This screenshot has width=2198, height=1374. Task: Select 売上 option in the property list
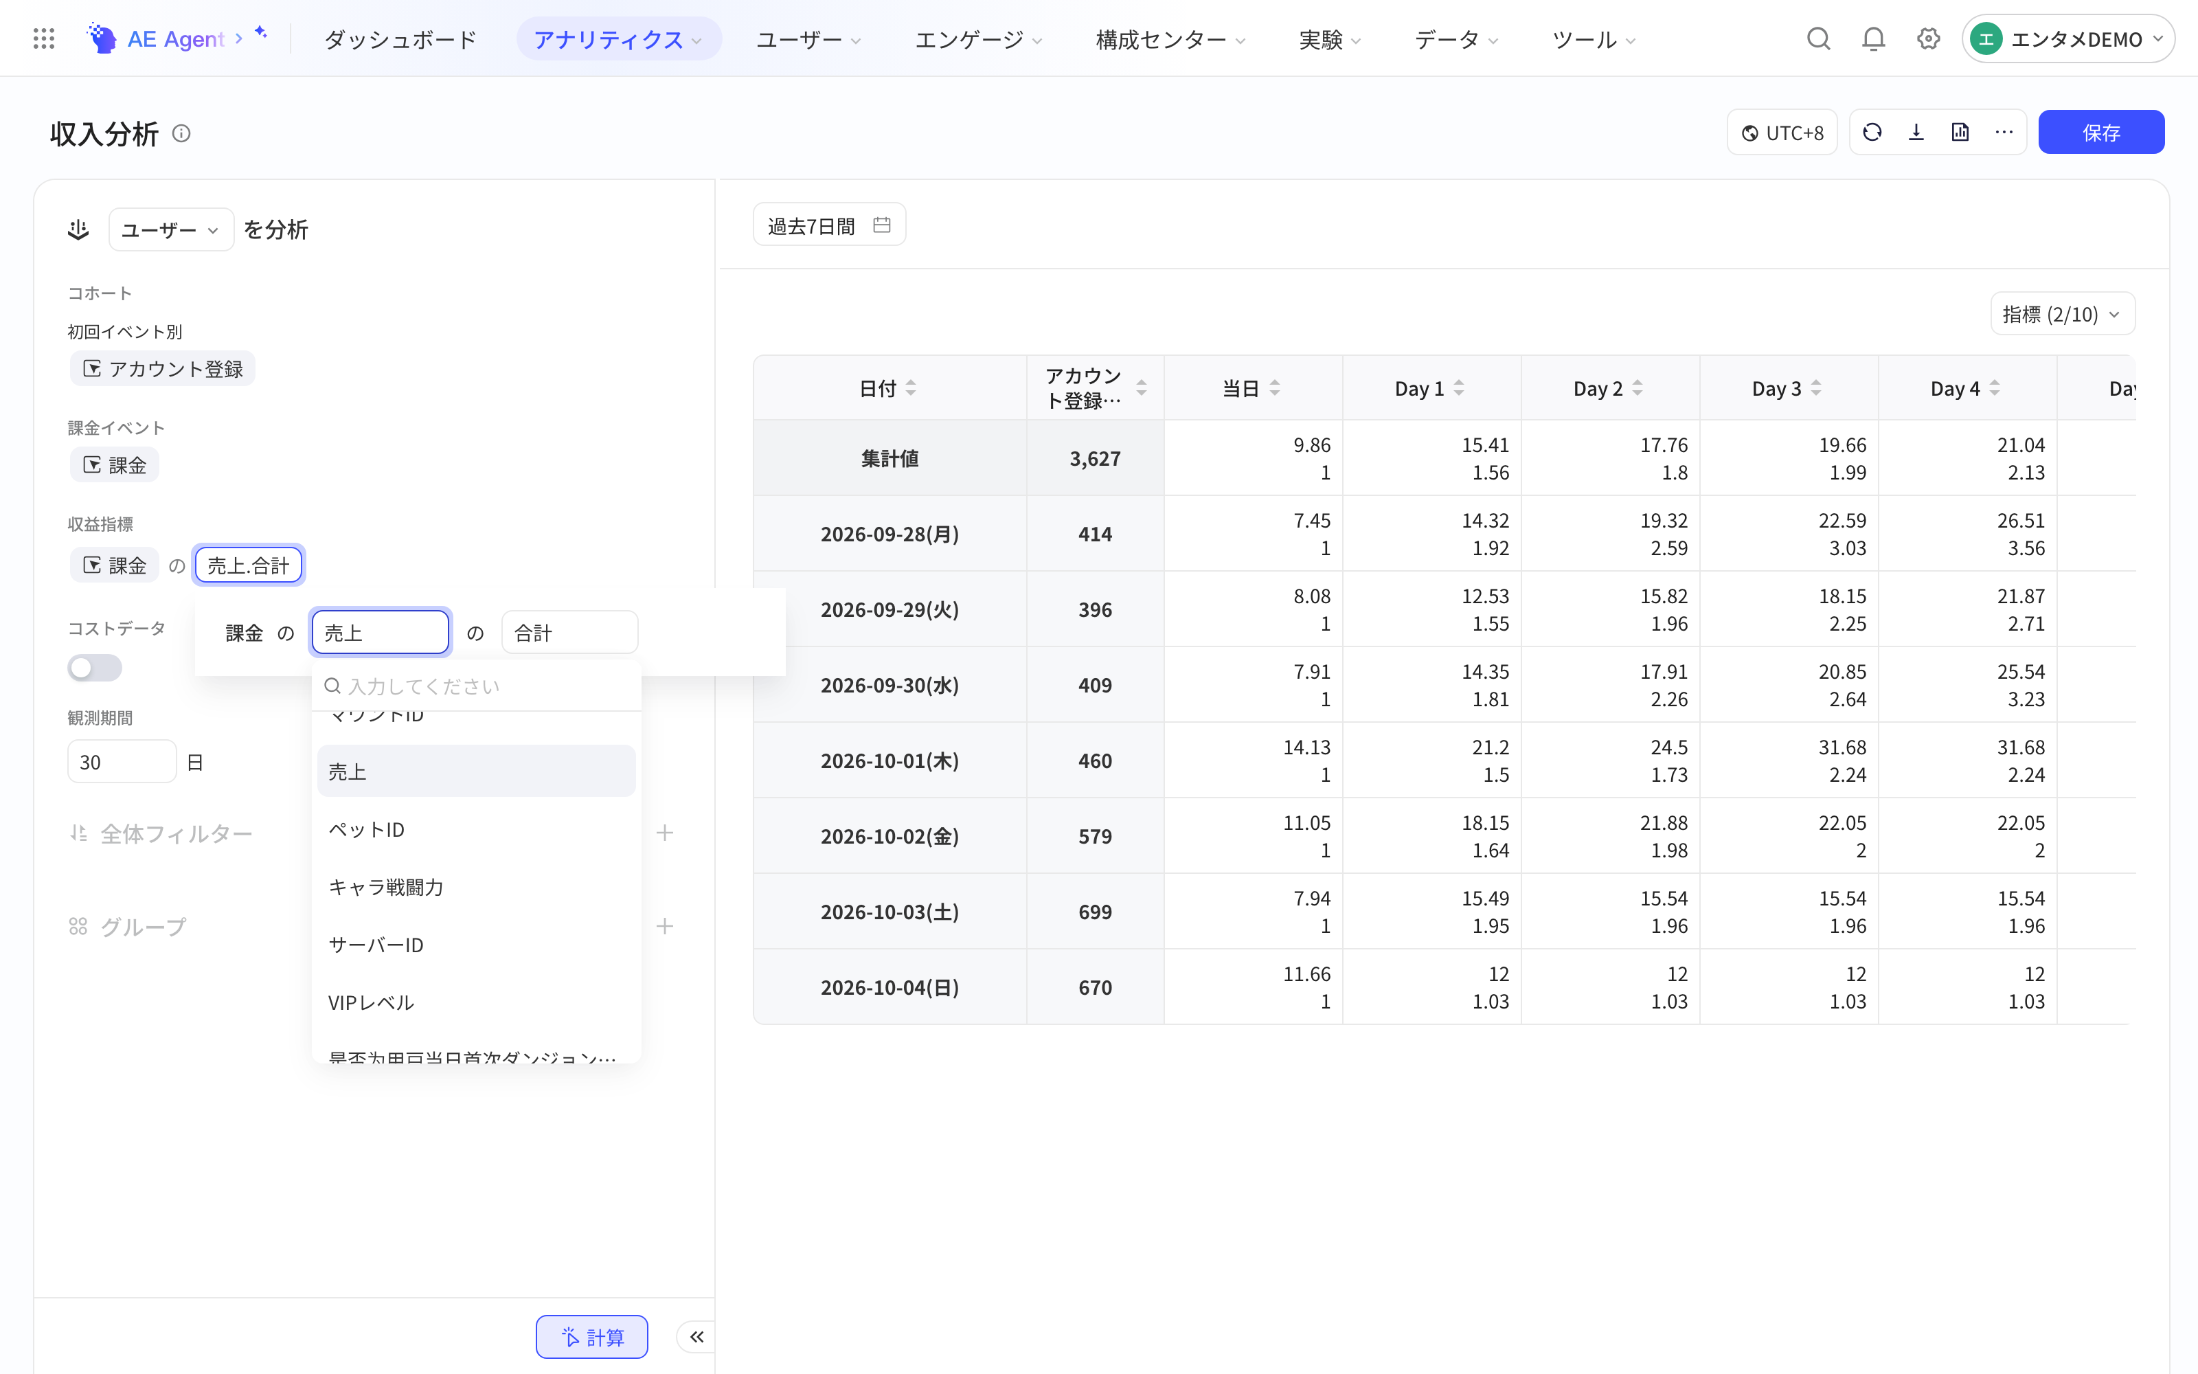476,772
